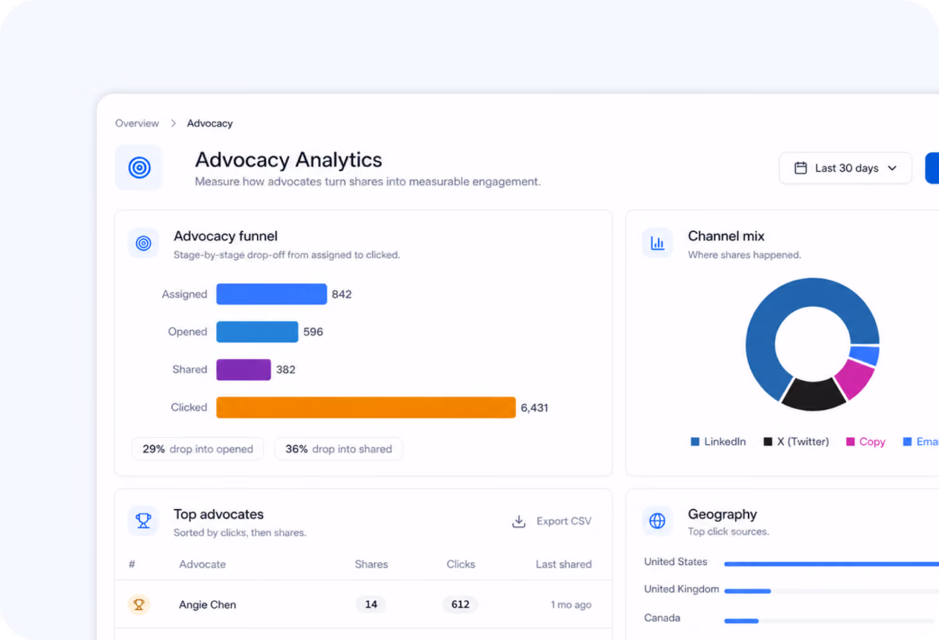Viewport: 939px width, 640px height.
Task: Select the Advocacy breadcrumb item
Action: 209,123
